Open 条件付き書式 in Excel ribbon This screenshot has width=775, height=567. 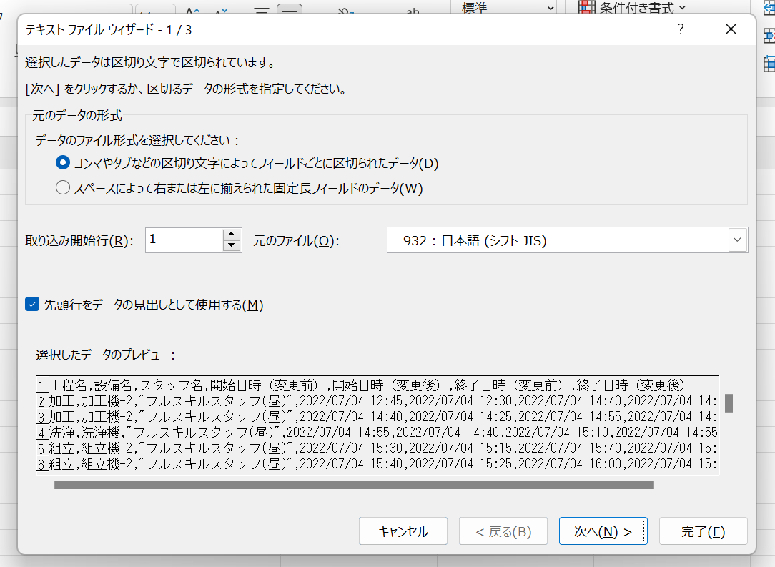pyautogui.click(x=633, y=7)
